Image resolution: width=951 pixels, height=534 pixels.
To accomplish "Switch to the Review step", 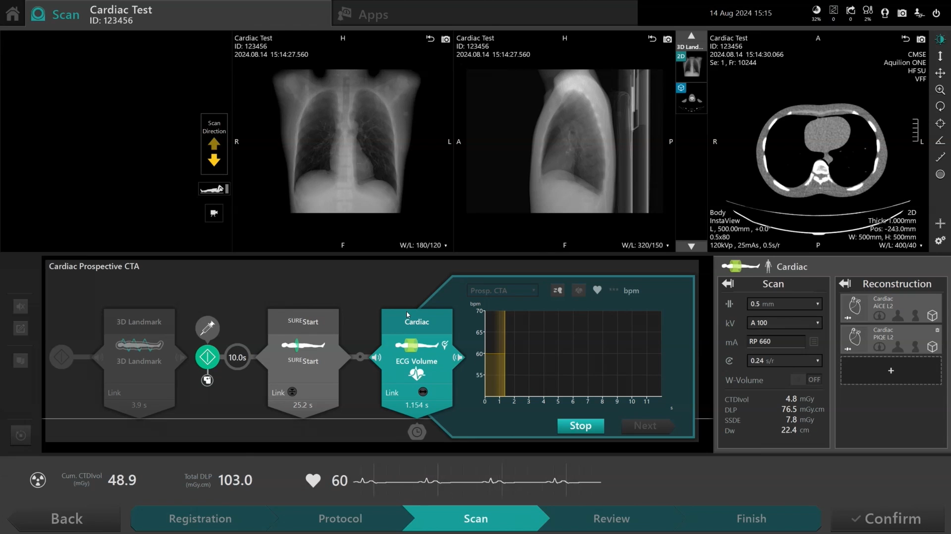I will [x=612, y=519].
